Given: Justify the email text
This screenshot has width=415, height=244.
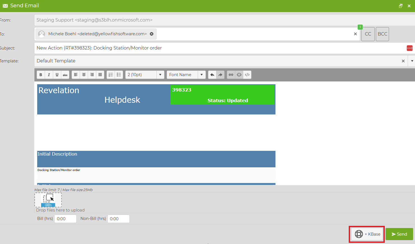Looking at the screenshot, I should [x=100, y=75].
